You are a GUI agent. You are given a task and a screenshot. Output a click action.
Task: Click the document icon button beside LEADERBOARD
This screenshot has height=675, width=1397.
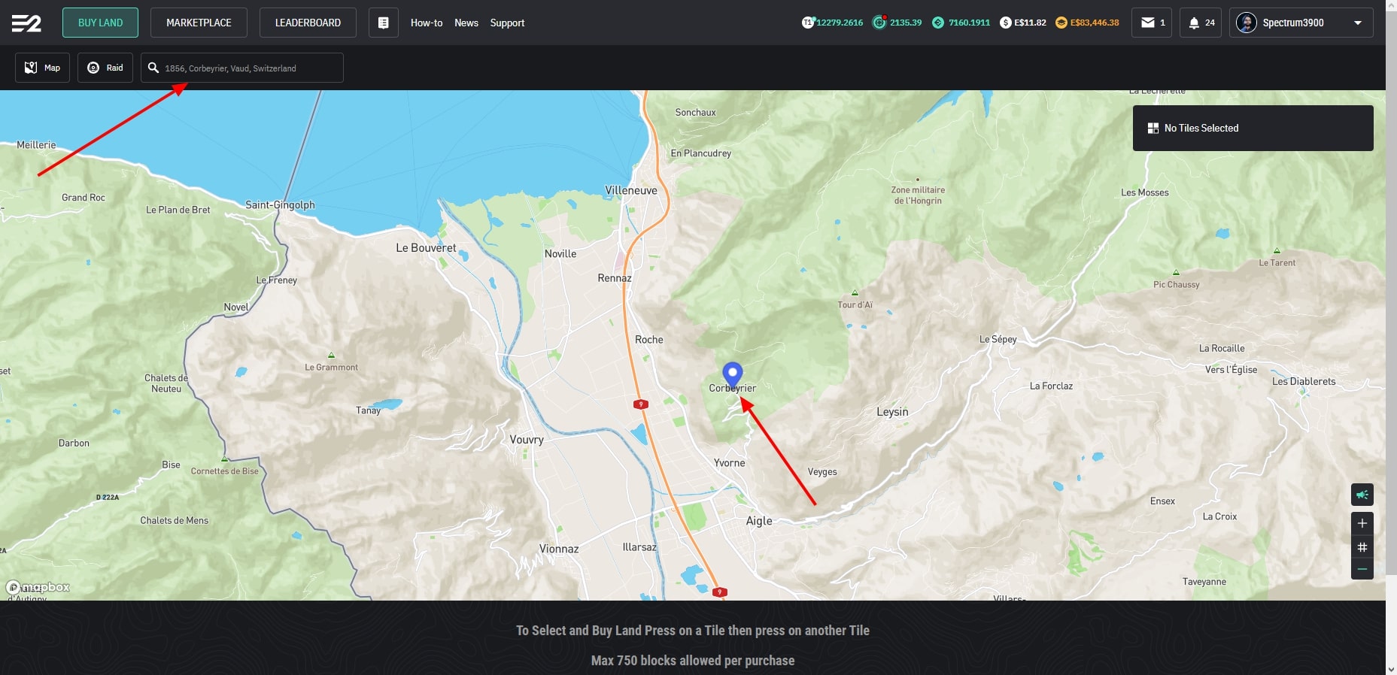click(x=383, y=23)
